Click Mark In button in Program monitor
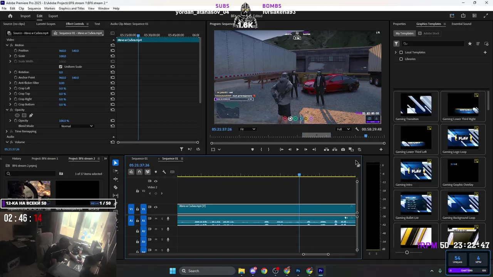493x277 pixels. pyautogui.click(x=261, y=149)
